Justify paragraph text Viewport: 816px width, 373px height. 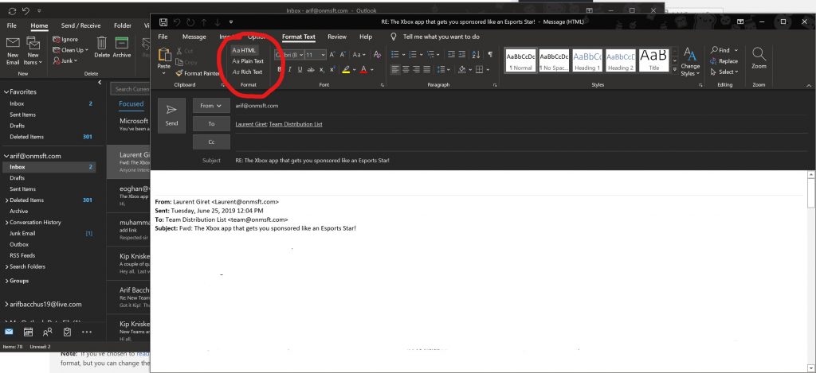pyautogui.click(x=427, y=70)
